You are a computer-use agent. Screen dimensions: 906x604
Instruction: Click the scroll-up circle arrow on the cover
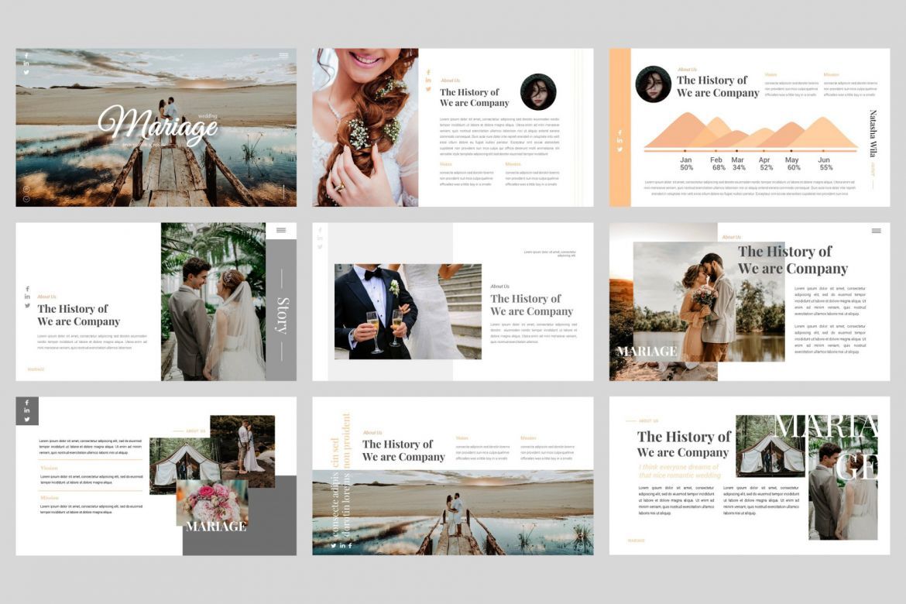click(26, 188)
